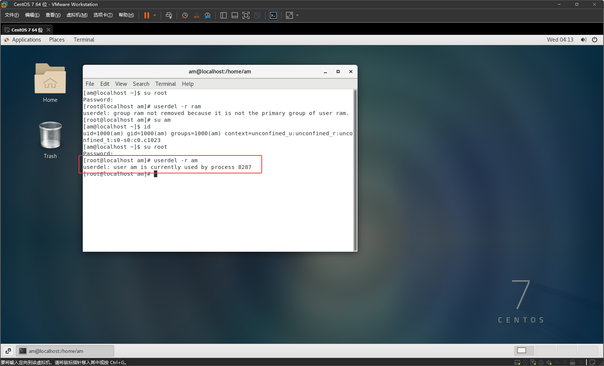Image resolution: width=604 pixels, height=366 pixels.
Task: Click the 'used by process 8287' output line
Action: pos(167,167)
